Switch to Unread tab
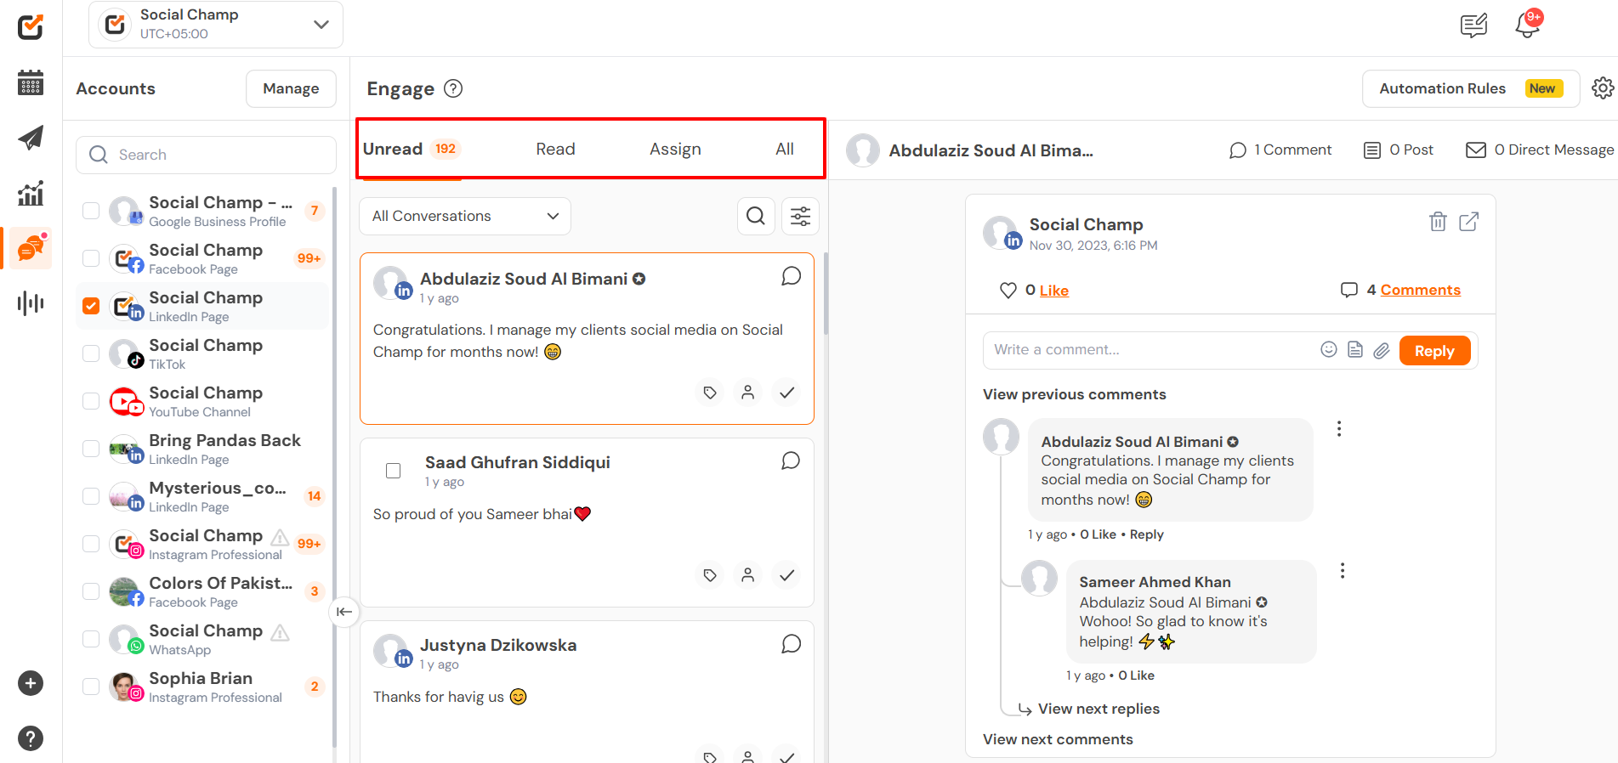Screen dimensions: 1618x763 tap(412, 149)
